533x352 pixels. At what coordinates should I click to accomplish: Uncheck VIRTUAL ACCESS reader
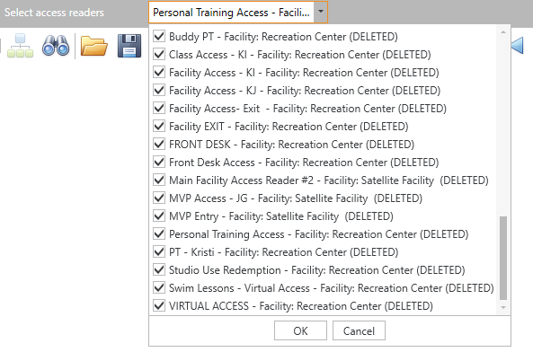[159, 306]
